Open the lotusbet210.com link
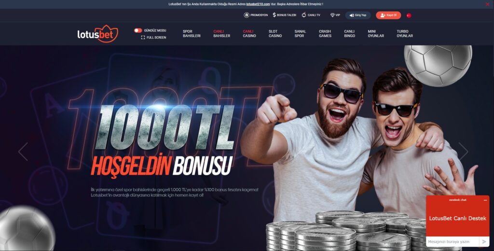The height and width of the screenshot is (251, 494). pyautogui.click(x=258, y=4)
